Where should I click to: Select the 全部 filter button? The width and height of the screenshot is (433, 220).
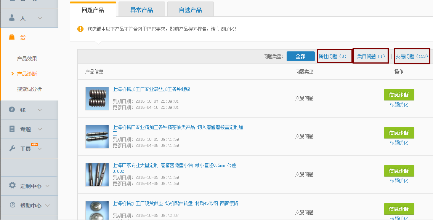[x=300, y=56]
